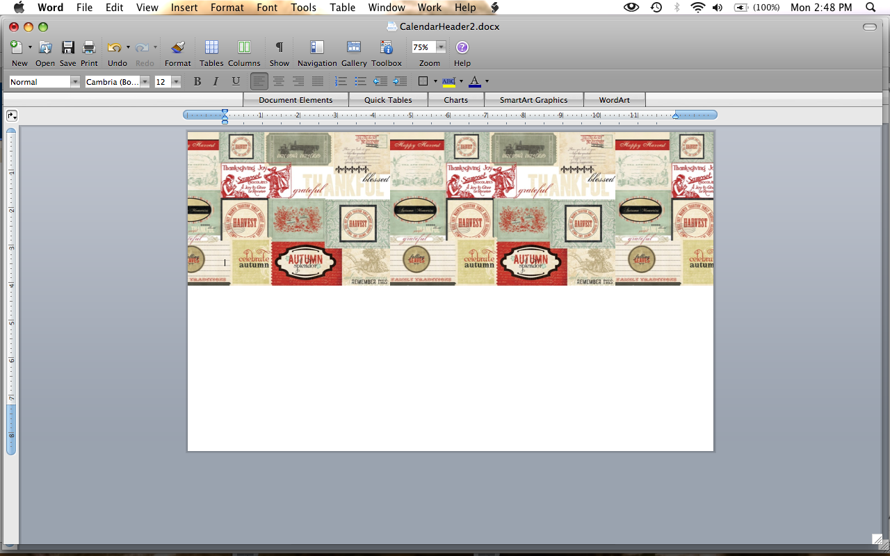This screenshot has width=890, height=556.
Task: Open the Toolbox
Action: pyautogui.click(x=387, y=47)
